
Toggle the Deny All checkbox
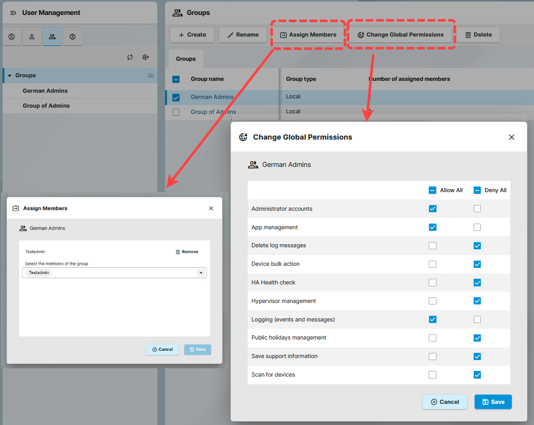477,190
